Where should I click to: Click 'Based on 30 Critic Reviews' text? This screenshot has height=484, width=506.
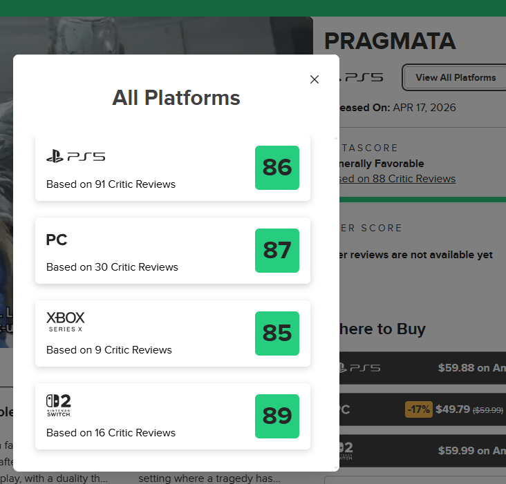(112, 267)
